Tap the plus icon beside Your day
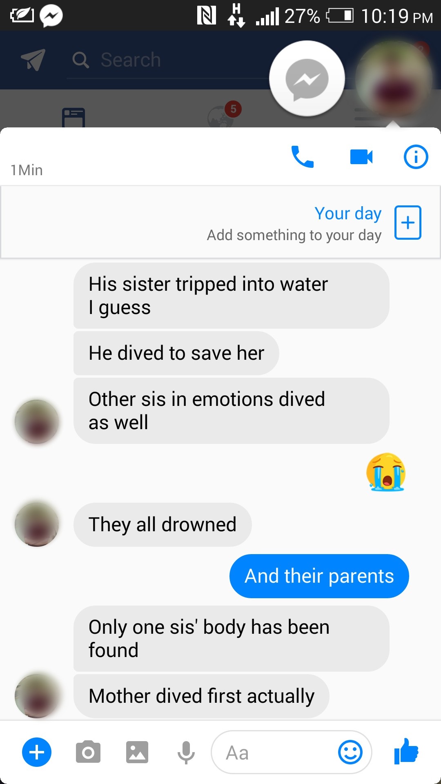The height and width of the screenshot is (784, 441). [408, 223]
